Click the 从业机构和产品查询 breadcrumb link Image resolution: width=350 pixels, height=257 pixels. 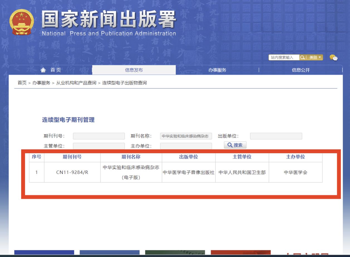[x=76, y=83]
